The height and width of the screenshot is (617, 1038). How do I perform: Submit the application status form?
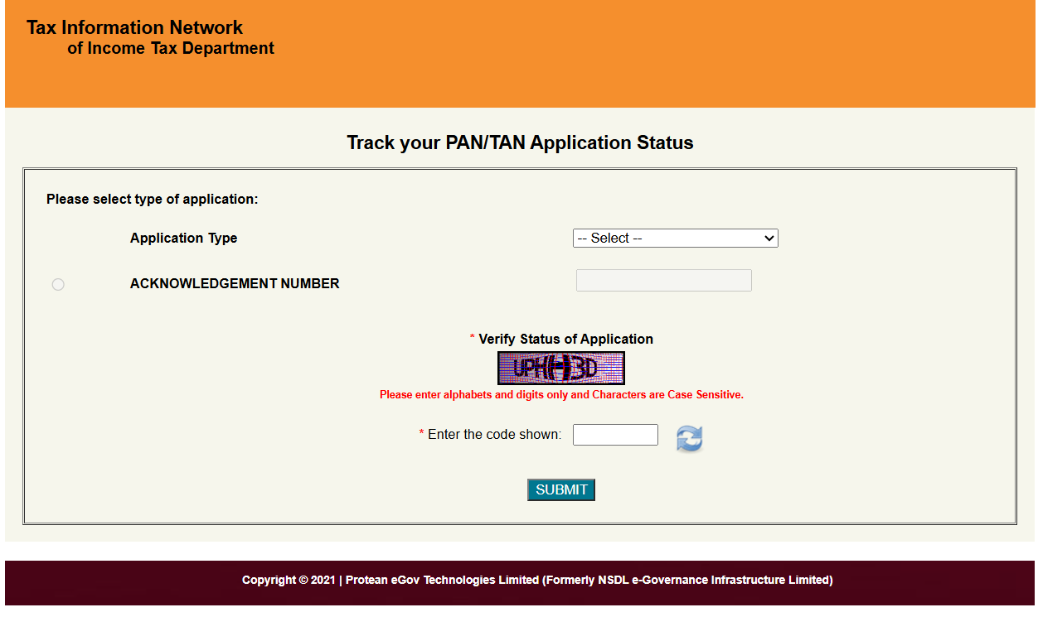point(561,490)
